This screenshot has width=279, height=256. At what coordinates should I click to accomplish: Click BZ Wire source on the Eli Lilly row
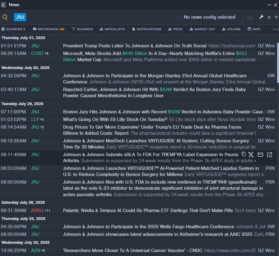pyautogui.click(x=266, y=119)
